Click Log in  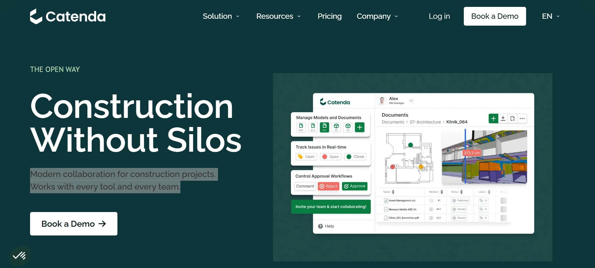click(x=439, y=16)
